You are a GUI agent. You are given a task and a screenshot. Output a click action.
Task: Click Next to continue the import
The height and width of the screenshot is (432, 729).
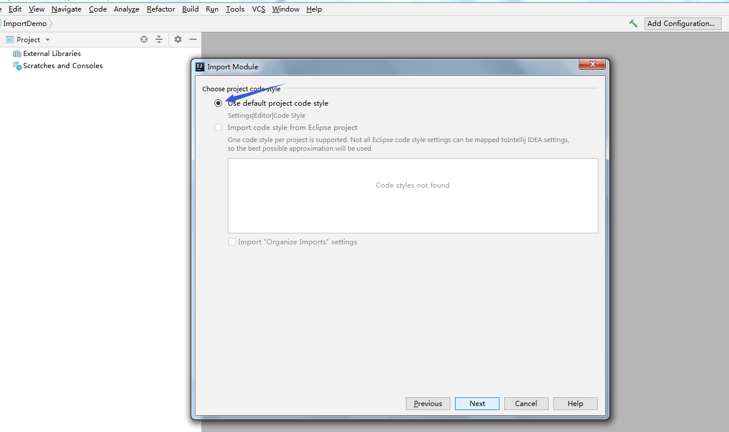[x=477, y=404]
